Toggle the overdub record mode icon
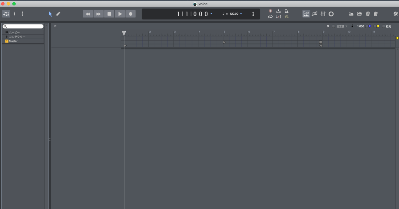This screenshot has height=209, width=399. click(270, 11)
